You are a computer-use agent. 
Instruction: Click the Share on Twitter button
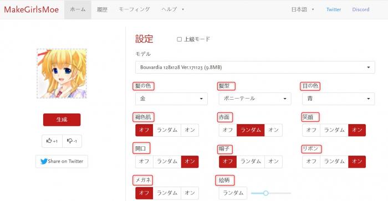tap(62, 162)
